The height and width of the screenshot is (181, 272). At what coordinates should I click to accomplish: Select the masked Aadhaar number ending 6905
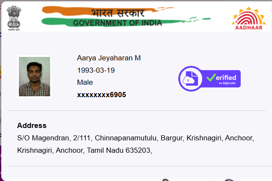pos(102,95)
